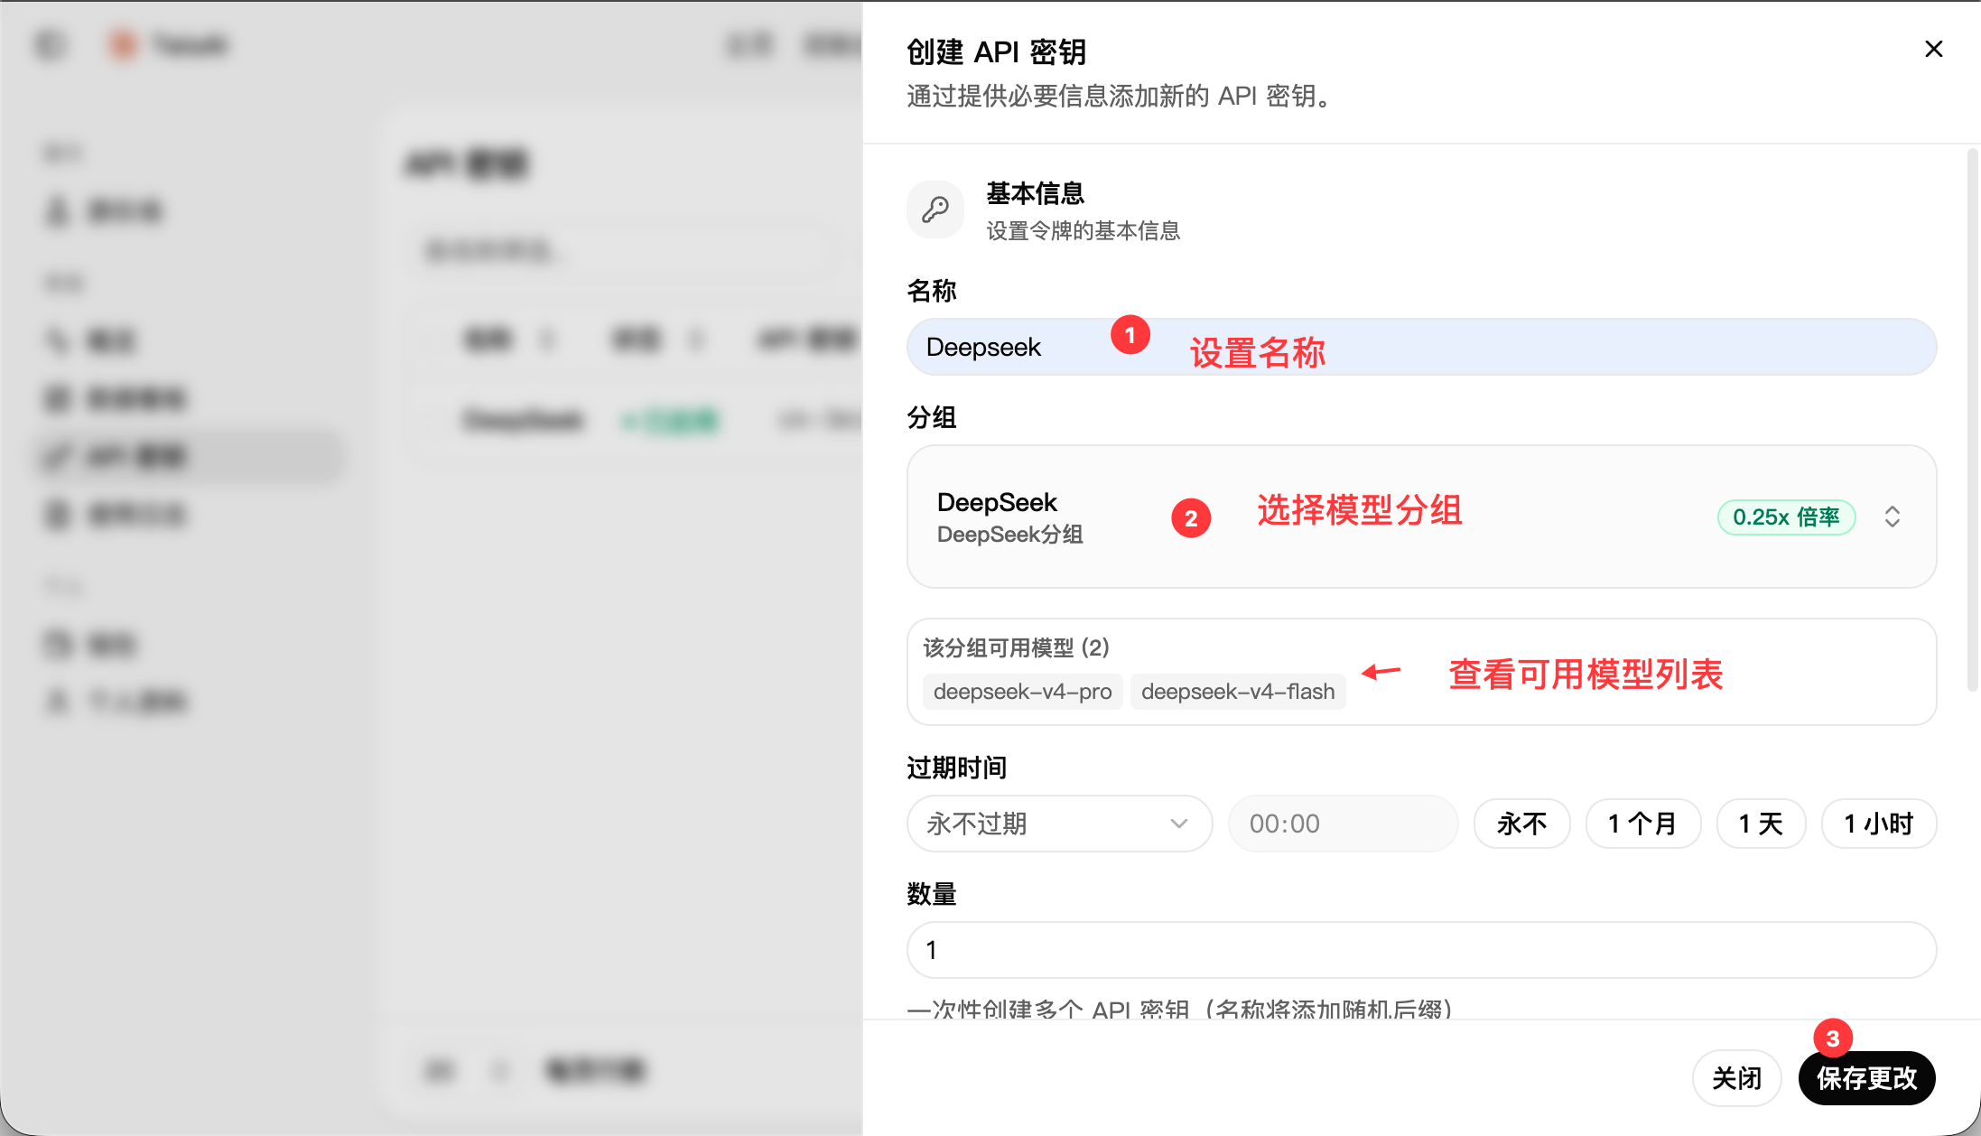Screen dimensions: 1981x1136
Task: Choose the 1 小时 expiration preset
Action: pos(1878,824)
